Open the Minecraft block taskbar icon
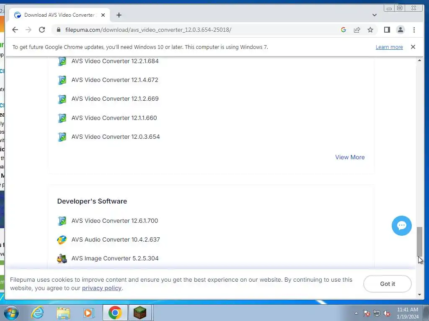 pyautogui.click(x=140, y=313)
